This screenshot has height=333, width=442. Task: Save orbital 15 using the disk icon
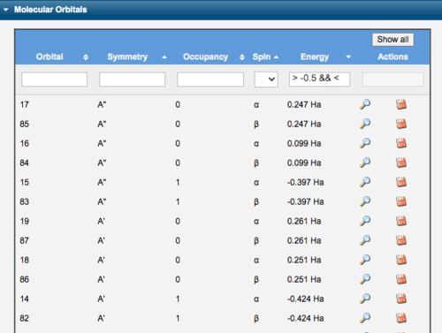point(401,182)
